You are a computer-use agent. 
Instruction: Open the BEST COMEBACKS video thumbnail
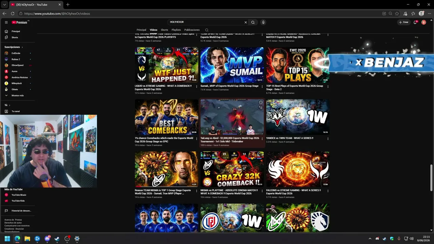pos(166,117)
